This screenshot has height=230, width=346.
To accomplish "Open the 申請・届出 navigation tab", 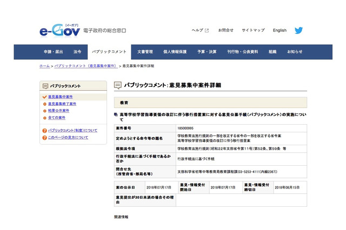I will (54, 52).
